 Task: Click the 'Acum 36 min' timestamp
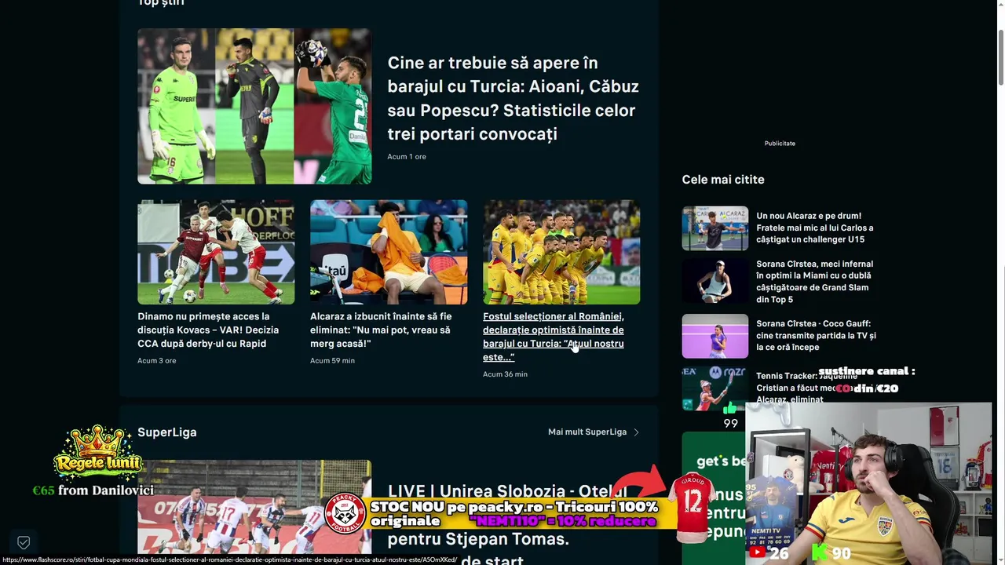click(505, 374)
